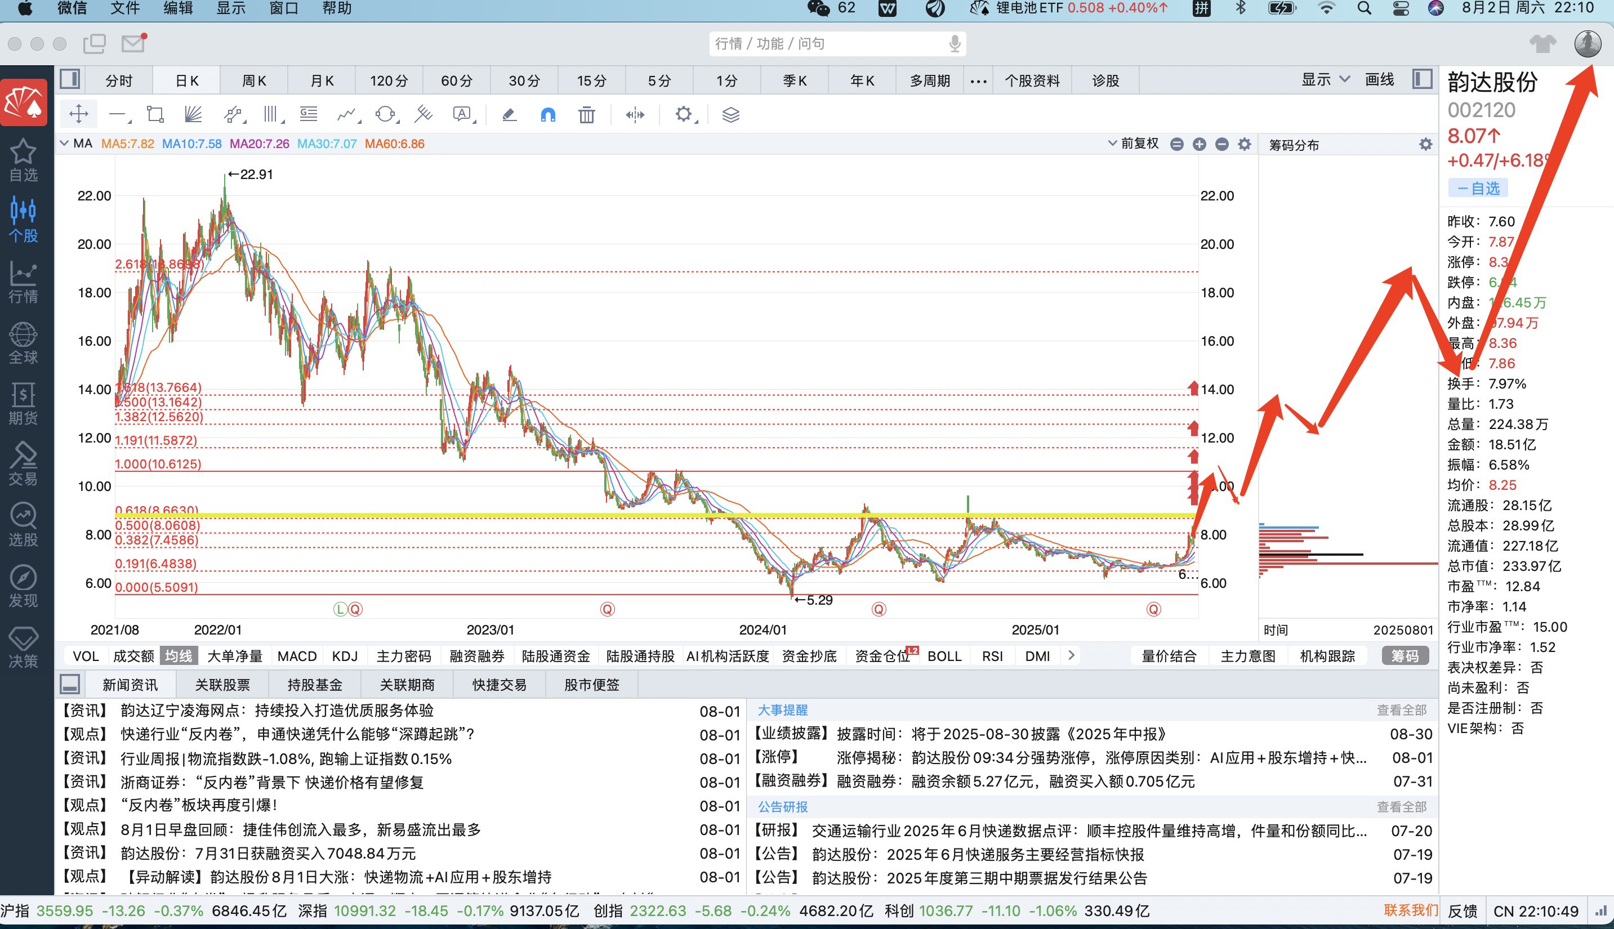Click 反馈 feedback button in status bar
This screenshot has width=1614, height=929.
pos(1462,911)
